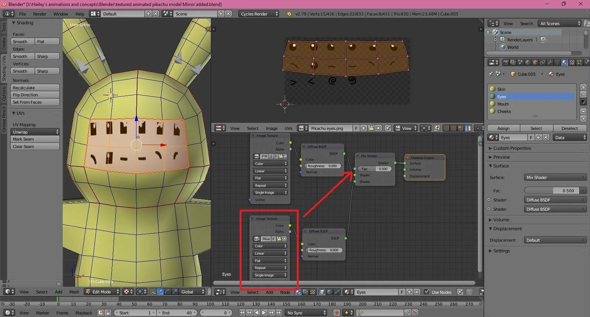590x317 pixels.
Task: Click the Recalculate normals button
Action: coord(35,88)
